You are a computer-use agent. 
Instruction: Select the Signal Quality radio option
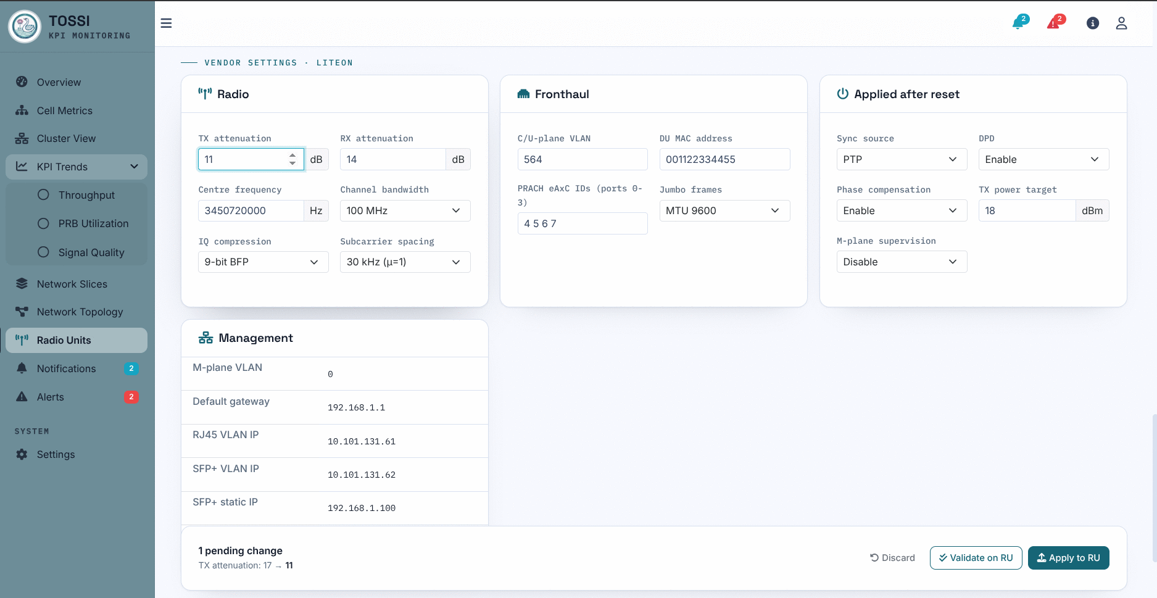(43, 252)
